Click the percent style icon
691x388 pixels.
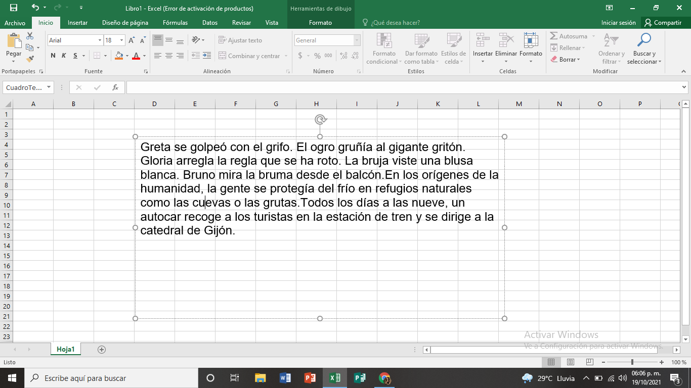[317, 56]
